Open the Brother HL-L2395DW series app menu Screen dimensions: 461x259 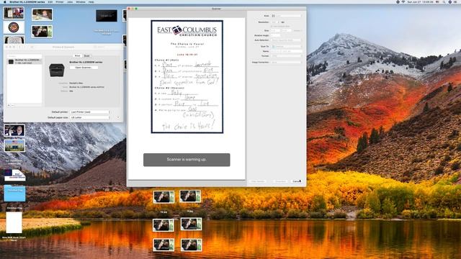click(27, 1)
